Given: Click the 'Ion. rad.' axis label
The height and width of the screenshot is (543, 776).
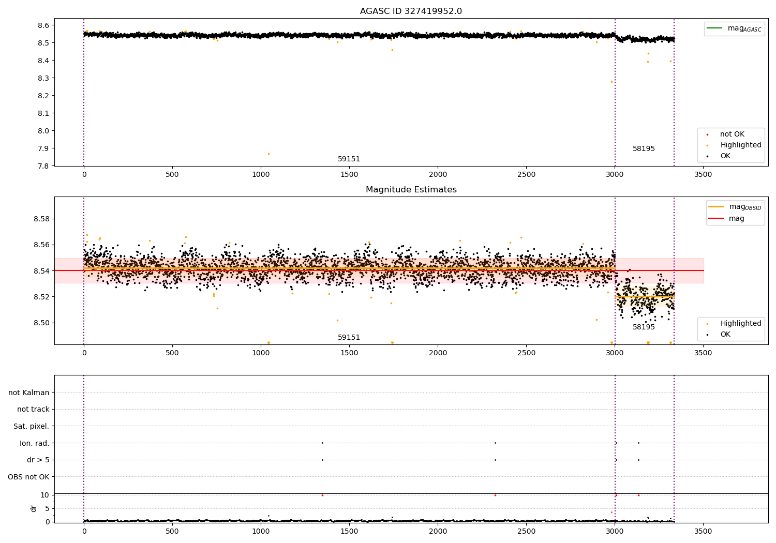Looking at the screenshot, I should [35, 443].
